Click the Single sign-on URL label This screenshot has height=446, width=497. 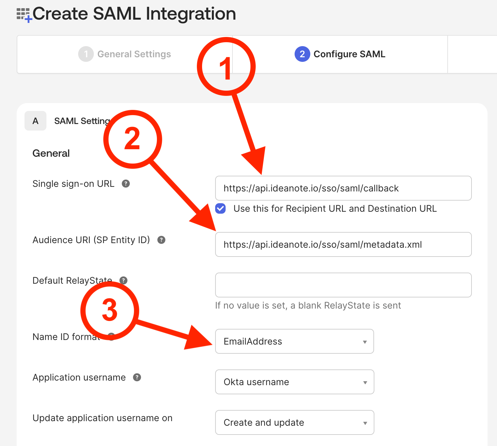pyautogui.click(x=74, y=184)
